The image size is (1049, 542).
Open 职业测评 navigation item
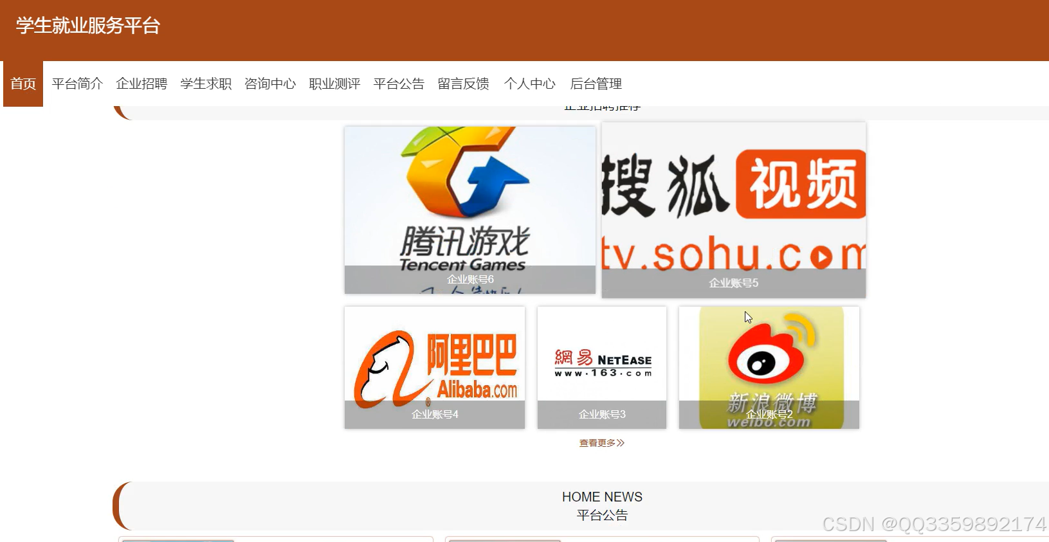click(x=334, y=84)
